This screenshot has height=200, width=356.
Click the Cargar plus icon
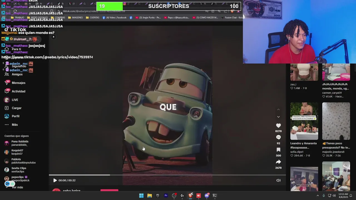tap(7, 108)
